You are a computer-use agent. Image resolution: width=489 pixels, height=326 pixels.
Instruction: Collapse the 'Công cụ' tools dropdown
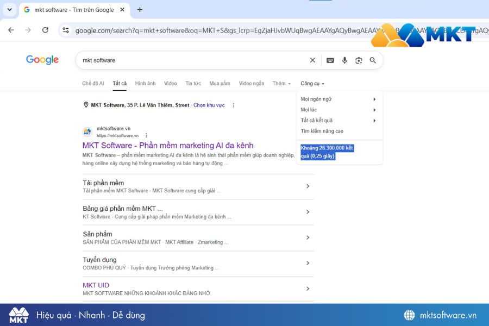312,83
